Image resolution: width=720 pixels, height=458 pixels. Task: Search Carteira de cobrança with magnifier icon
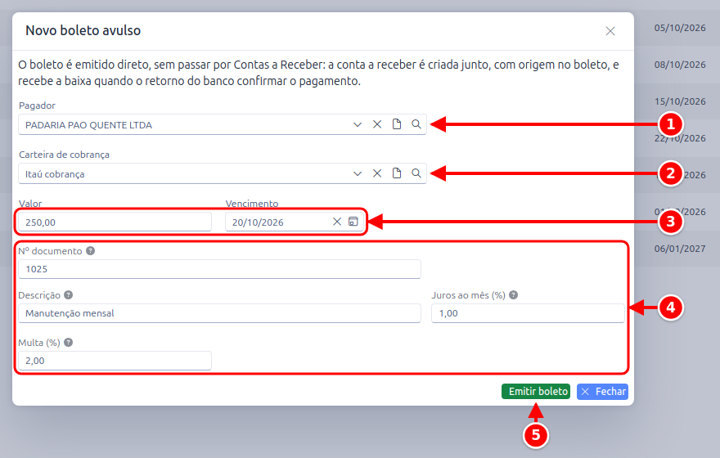pyautogui.click(x=416, y=173)
